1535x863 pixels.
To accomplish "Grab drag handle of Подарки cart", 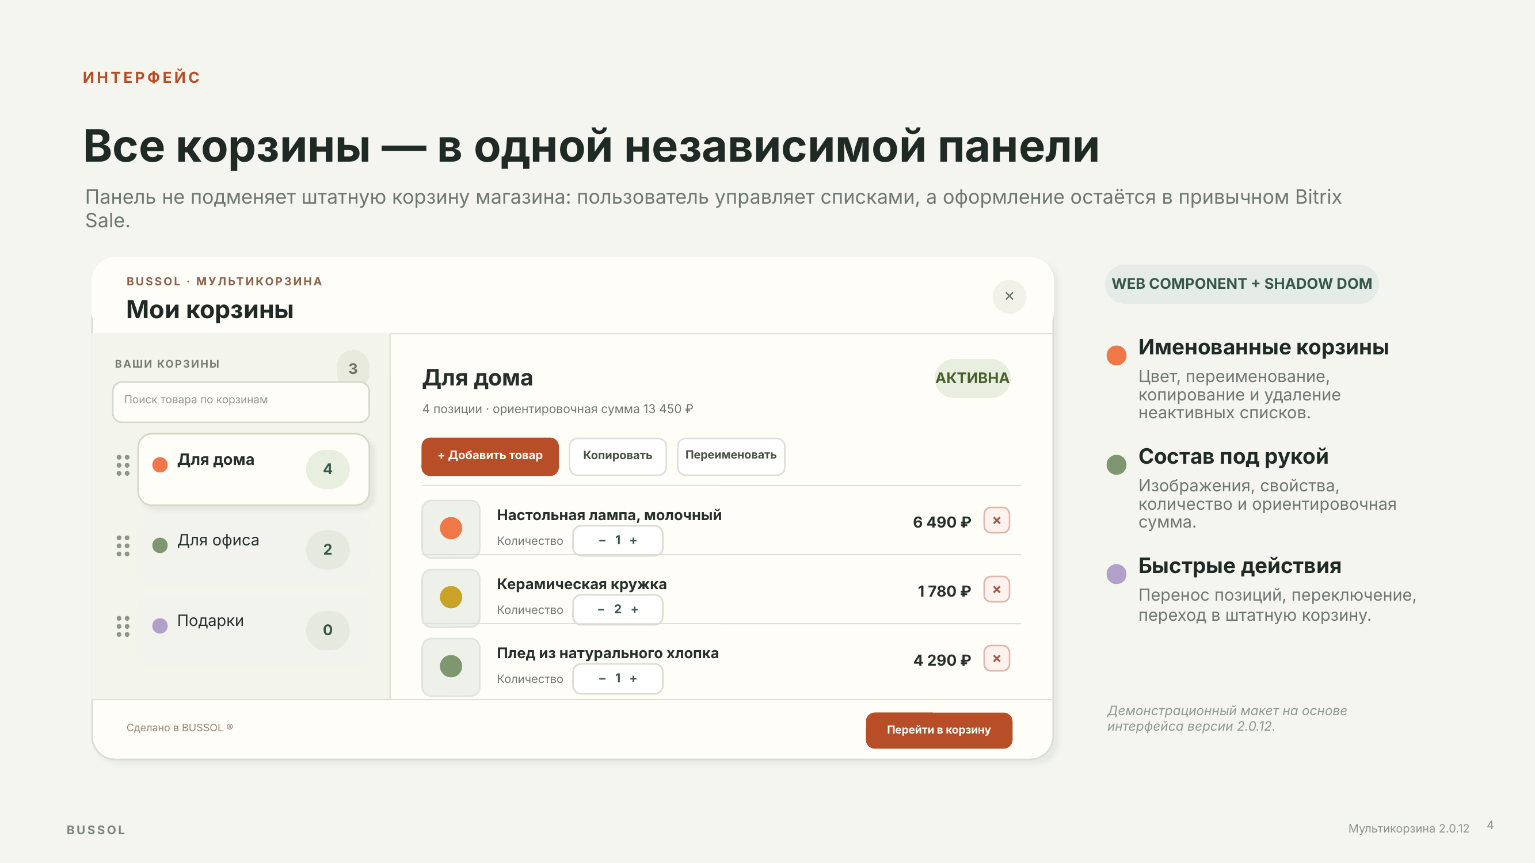I will point(123,626).
